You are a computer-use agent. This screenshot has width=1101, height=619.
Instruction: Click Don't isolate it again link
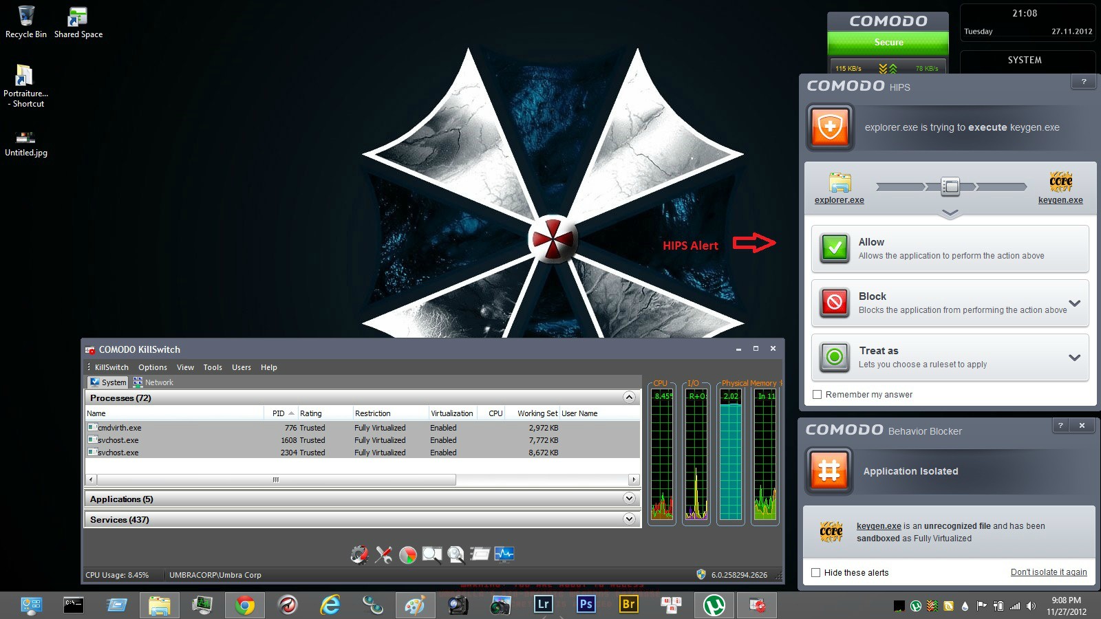(1049, 572)
